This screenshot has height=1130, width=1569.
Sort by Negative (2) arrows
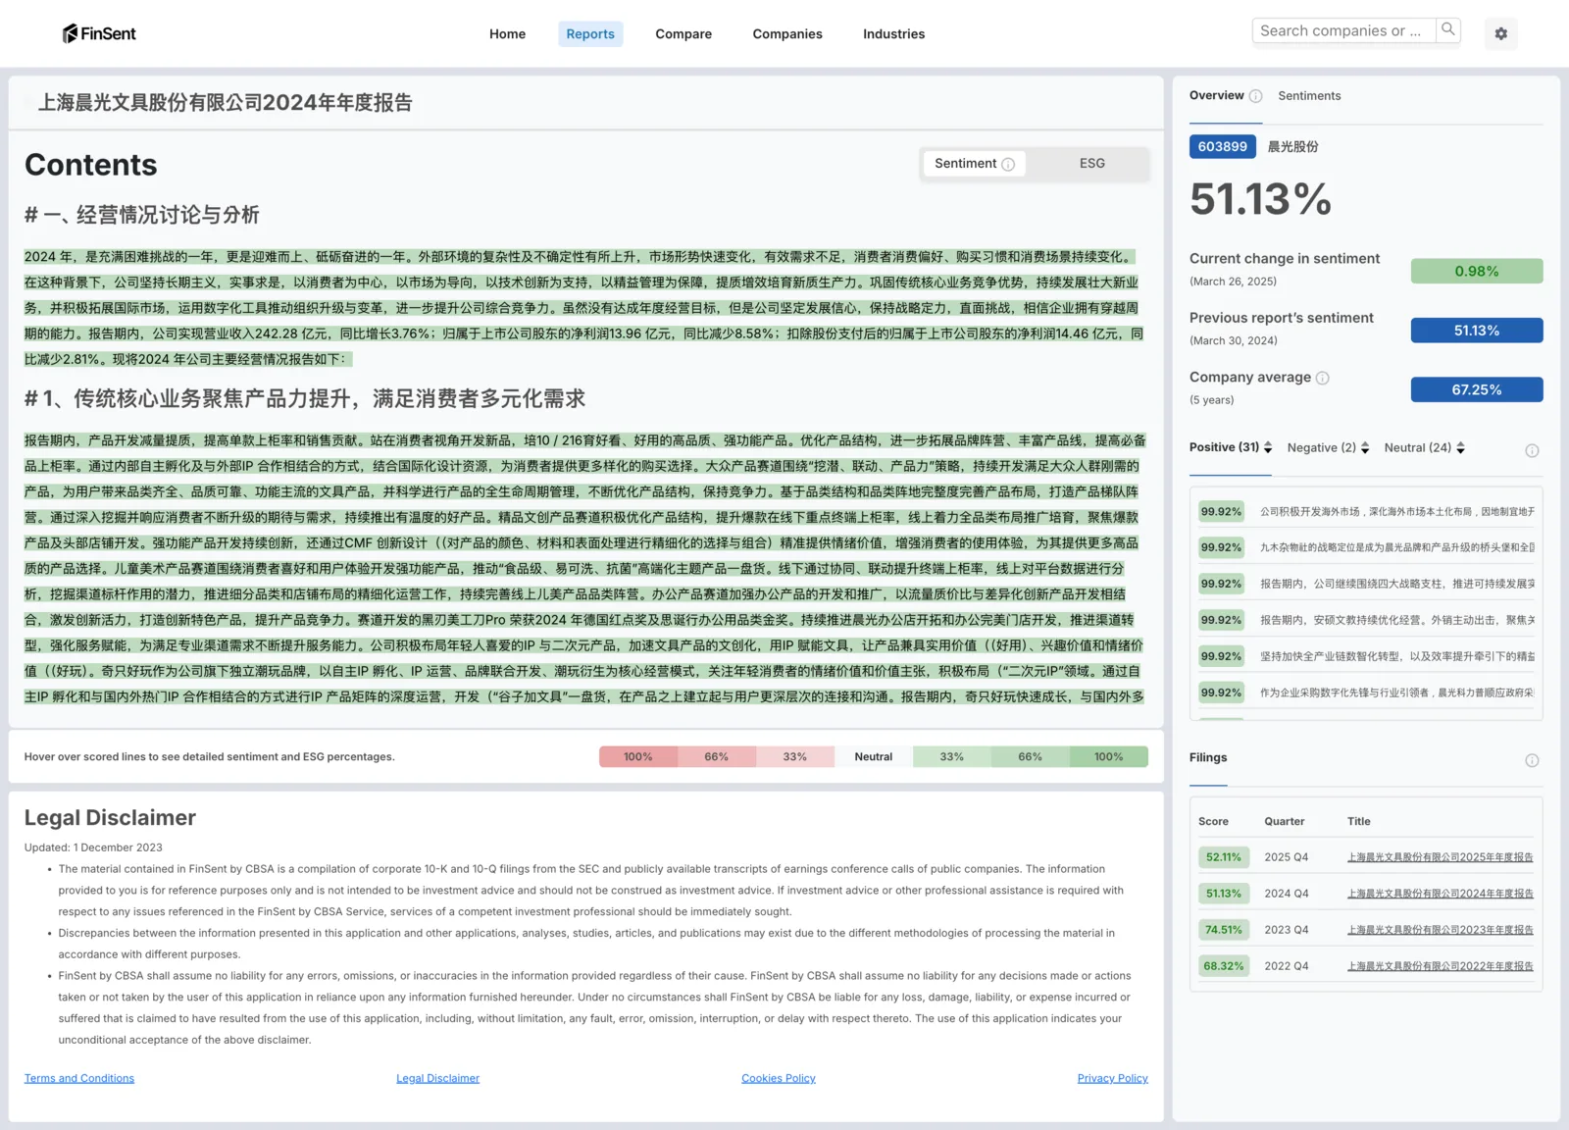pos(1365,447)
